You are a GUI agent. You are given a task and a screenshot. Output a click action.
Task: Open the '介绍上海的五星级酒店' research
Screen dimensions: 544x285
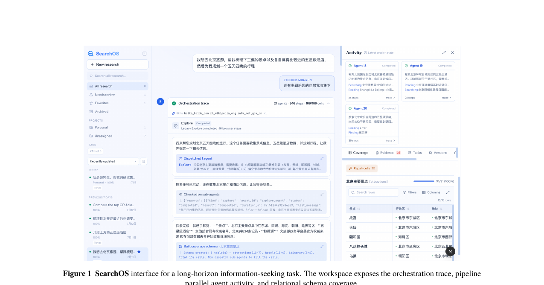tap(117, 237)
